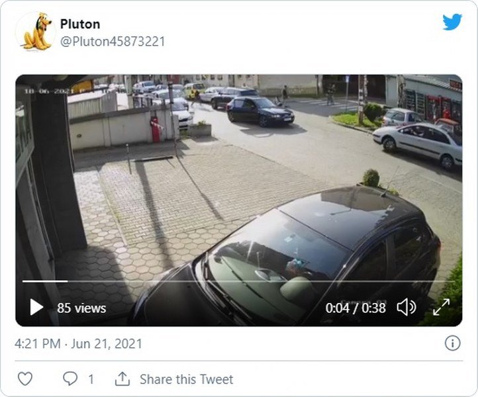
Task: Open the 4:21 PM · Jun 21, 2021 timestamp
Action: tap(78, 344)
